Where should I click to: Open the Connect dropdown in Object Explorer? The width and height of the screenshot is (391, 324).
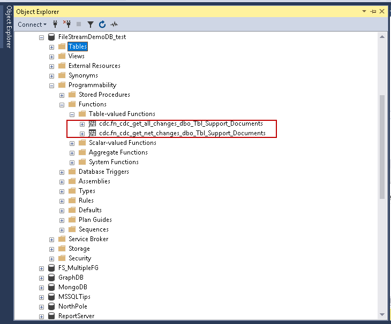(x=32, y=25)
